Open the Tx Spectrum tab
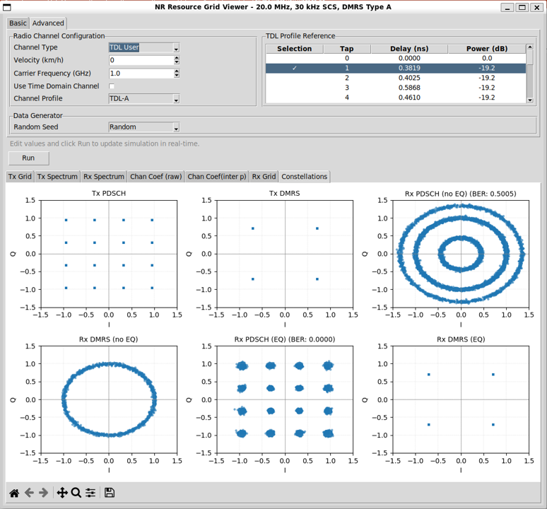547x509 pixels. point(57,177)
